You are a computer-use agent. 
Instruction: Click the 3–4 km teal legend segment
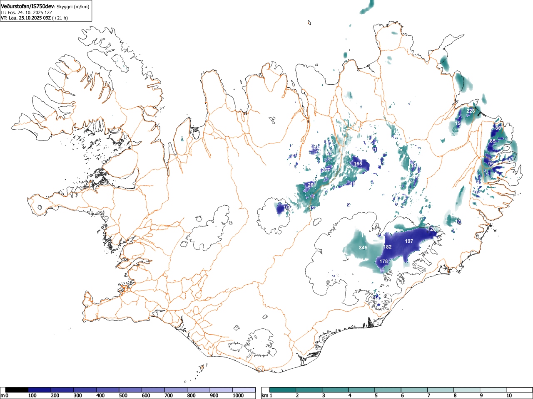coord(336,390)
